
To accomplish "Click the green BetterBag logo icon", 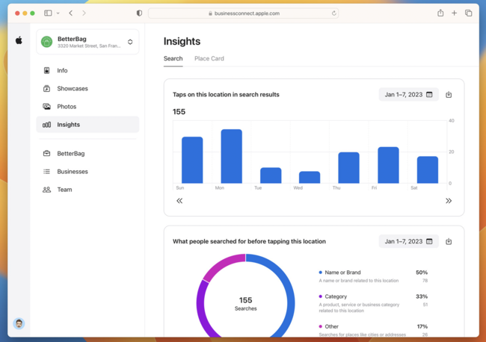I will pos(47,42).
